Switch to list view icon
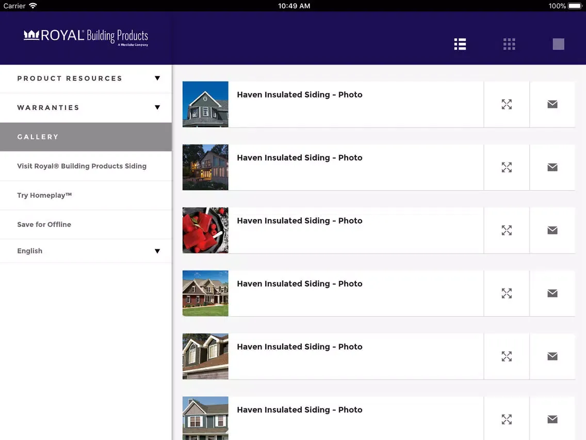This screenshot has width=586, height=440. (460, 44)
